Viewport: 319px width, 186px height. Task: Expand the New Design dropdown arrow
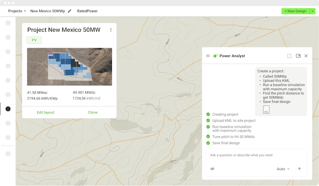312,11
